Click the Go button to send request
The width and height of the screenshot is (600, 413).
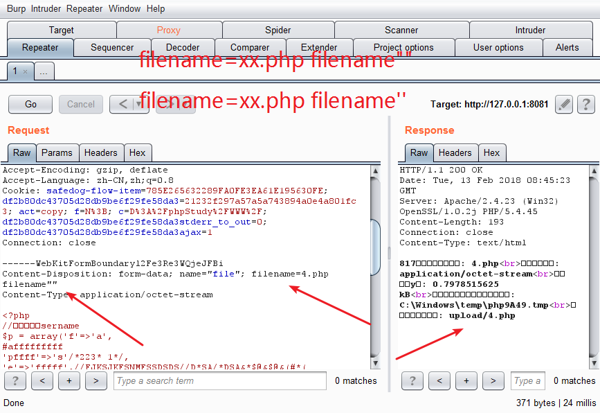pos(30,104)
